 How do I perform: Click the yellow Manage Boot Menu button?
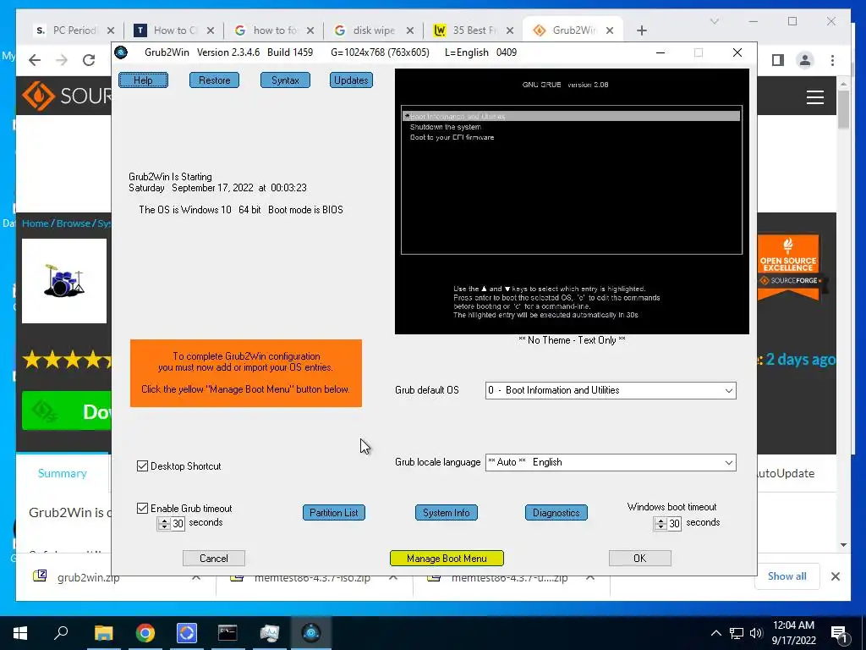tap(447, 559)
